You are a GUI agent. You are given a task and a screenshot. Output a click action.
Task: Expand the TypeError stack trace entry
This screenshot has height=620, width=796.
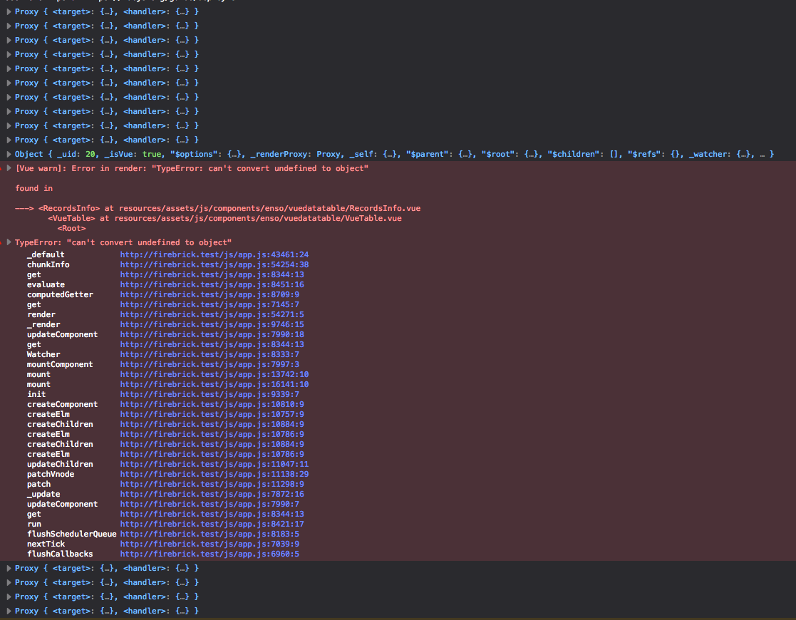[x=8, y=242]
